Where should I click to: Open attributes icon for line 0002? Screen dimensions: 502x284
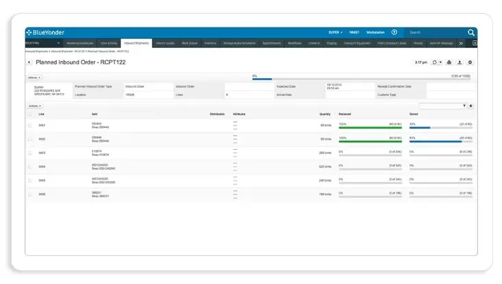[235, 139]
